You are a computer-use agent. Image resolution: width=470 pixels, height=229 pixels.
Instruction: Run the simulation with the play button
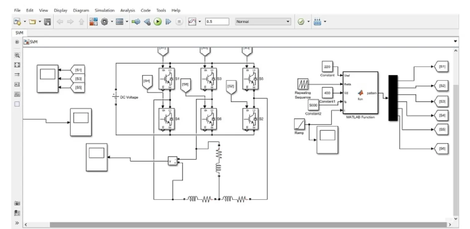tap(157, 22)
